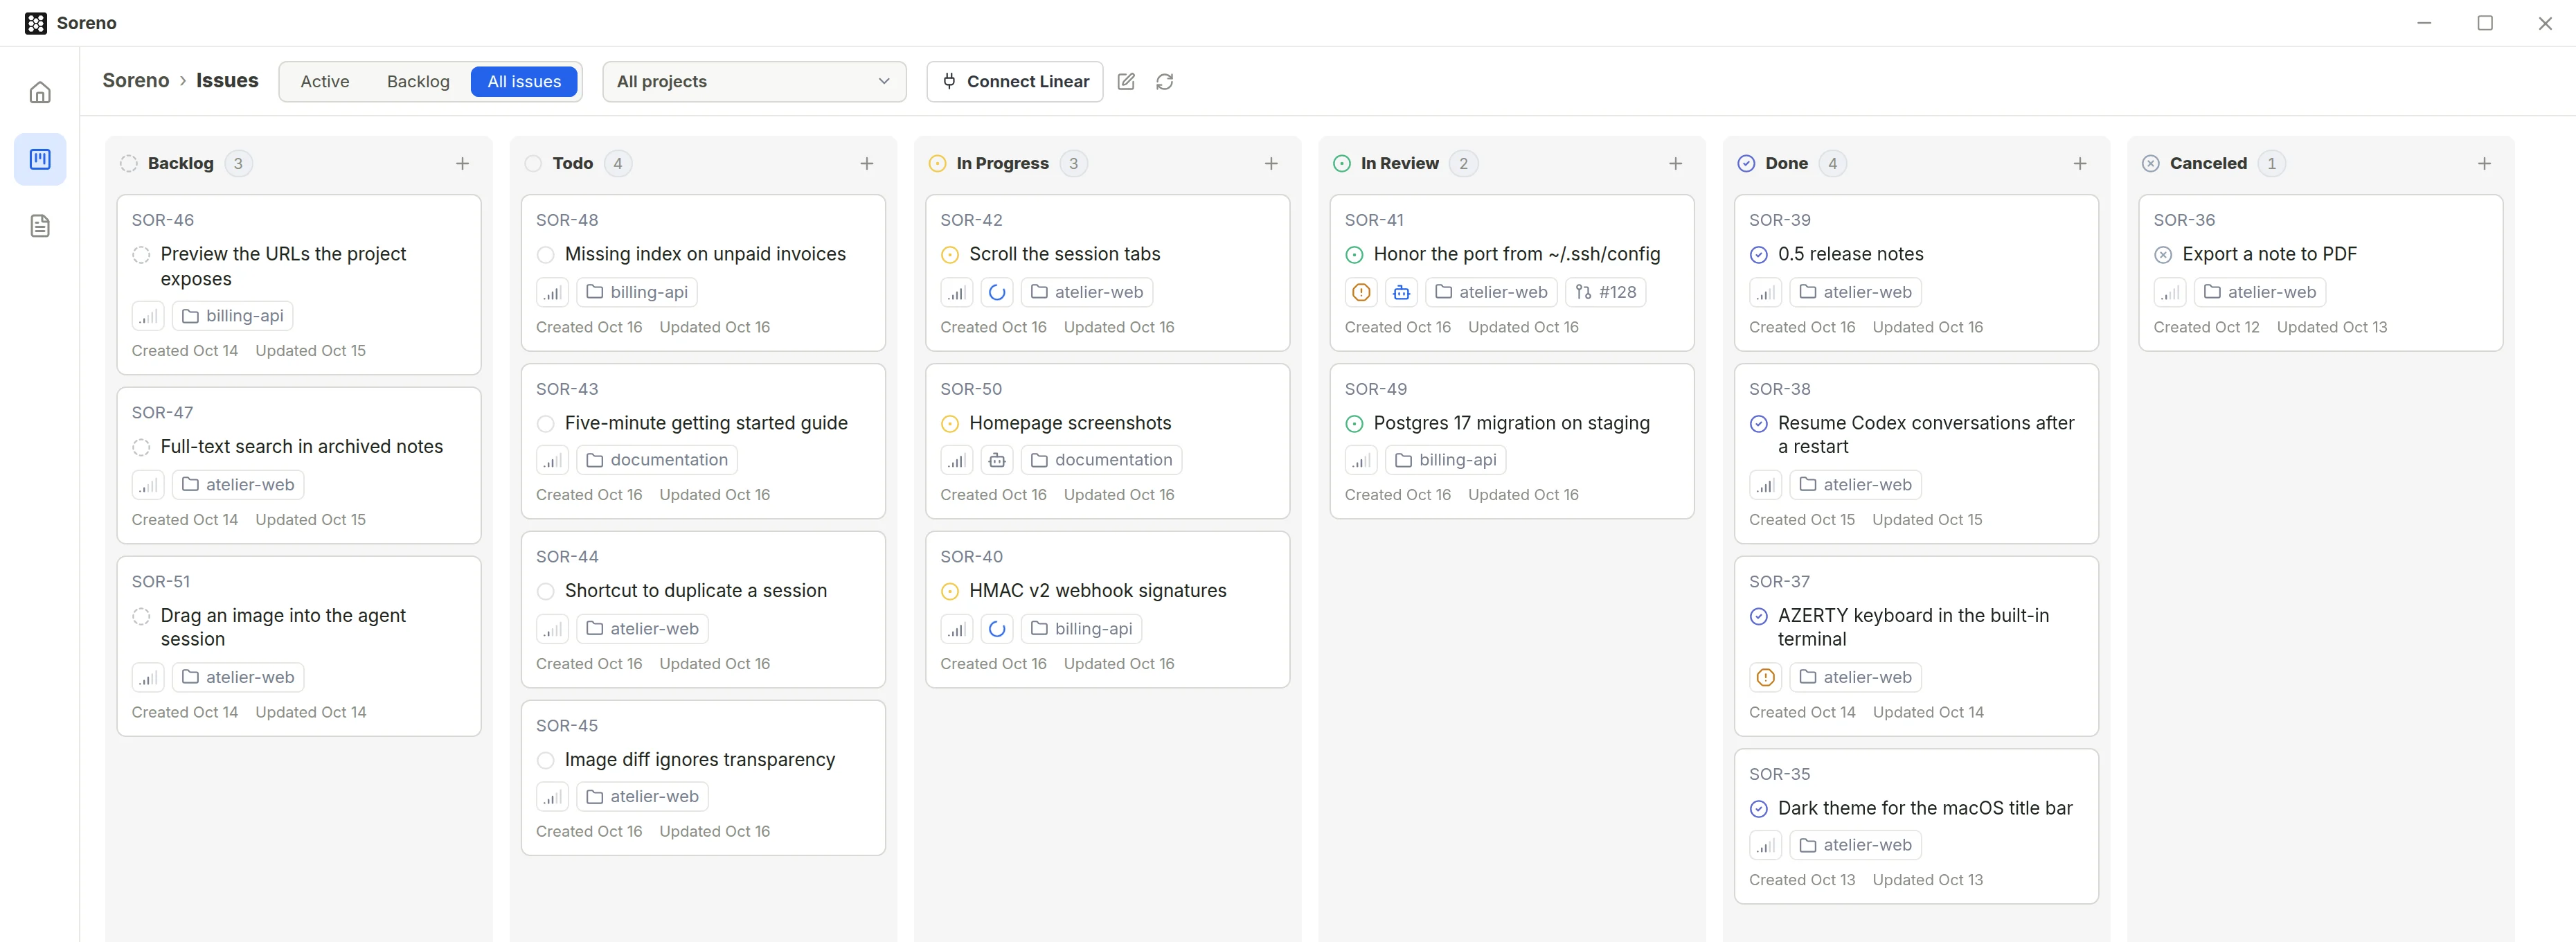Screen dimensions: 2576x942
Task: Click the running spinner icon on SOR-40
Action: pyautogui.click(x=997, y=629)
